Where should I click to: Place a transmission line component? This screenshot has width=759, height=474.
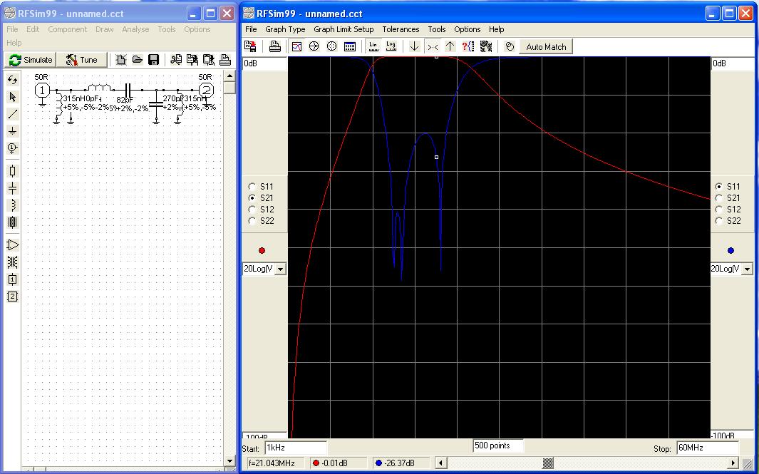(x=13, y=222)
